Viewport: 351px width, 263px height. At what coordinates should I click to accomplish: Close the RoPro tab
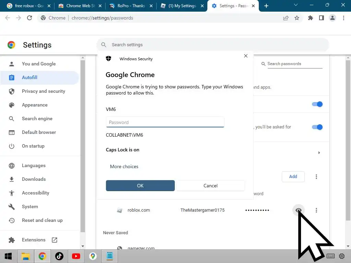tap(151, 6)
